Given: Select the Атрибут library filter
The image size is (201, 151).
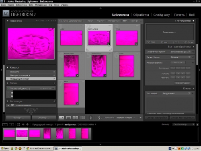Looking at the screenshot, I should [100, 21].
